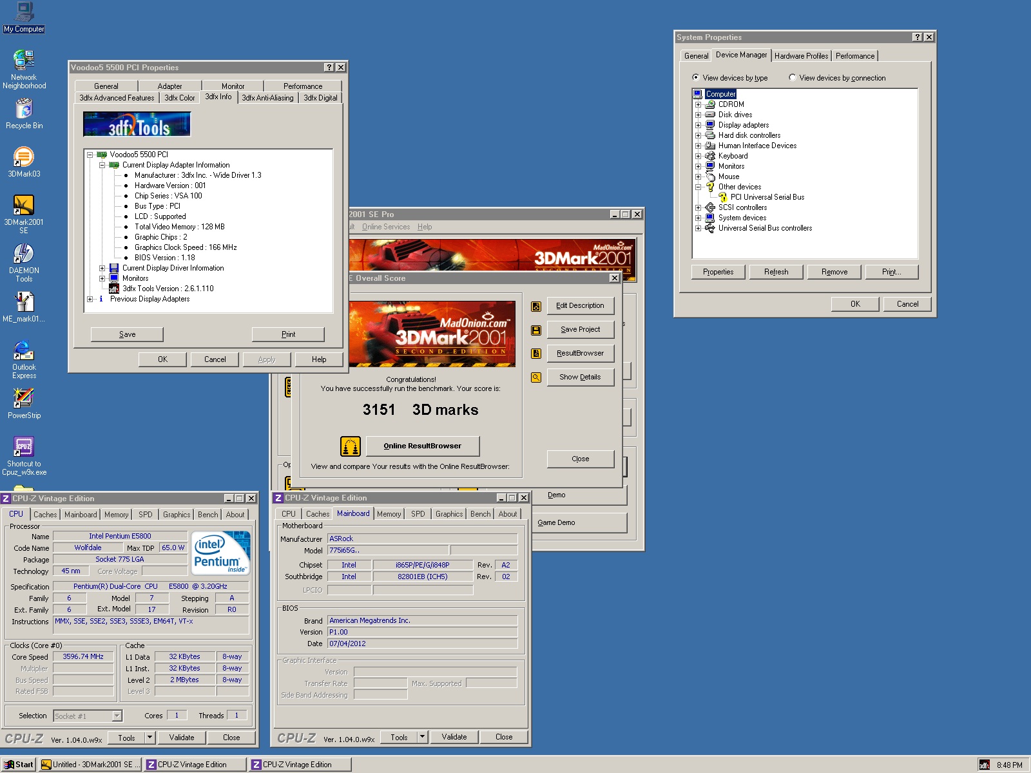
Task: Select the Mouse icon in Device Manager
Action: [x=710, y=177]
